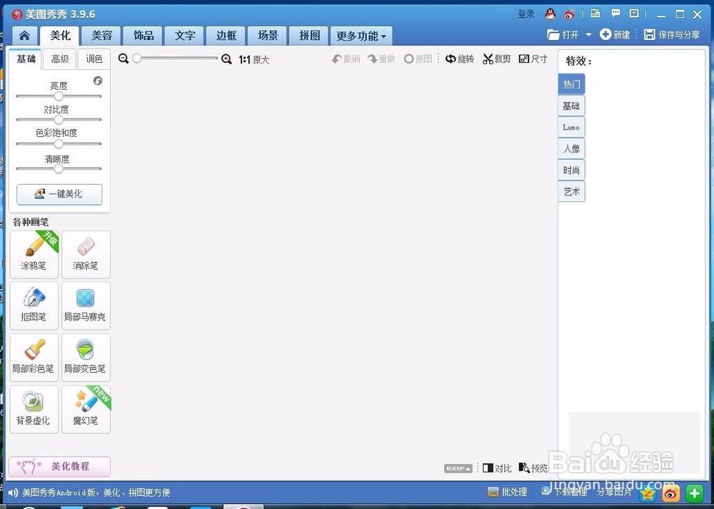Create a new canvas with 新建

click(x=614, y=34)
